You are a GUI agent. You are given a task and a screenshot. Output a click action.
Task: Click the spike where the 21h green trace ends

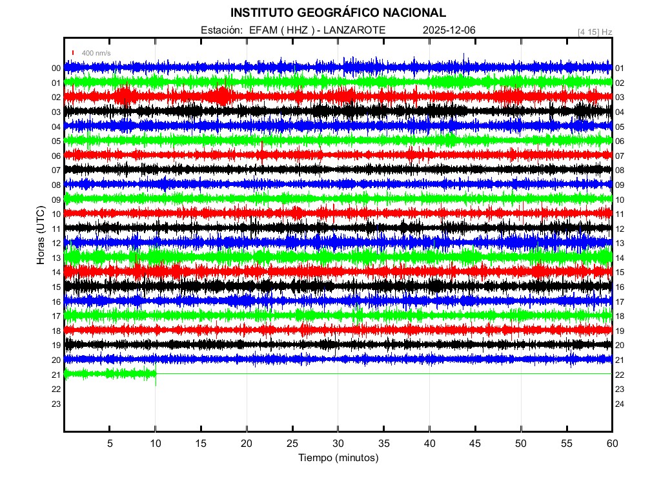click(156, 375)
